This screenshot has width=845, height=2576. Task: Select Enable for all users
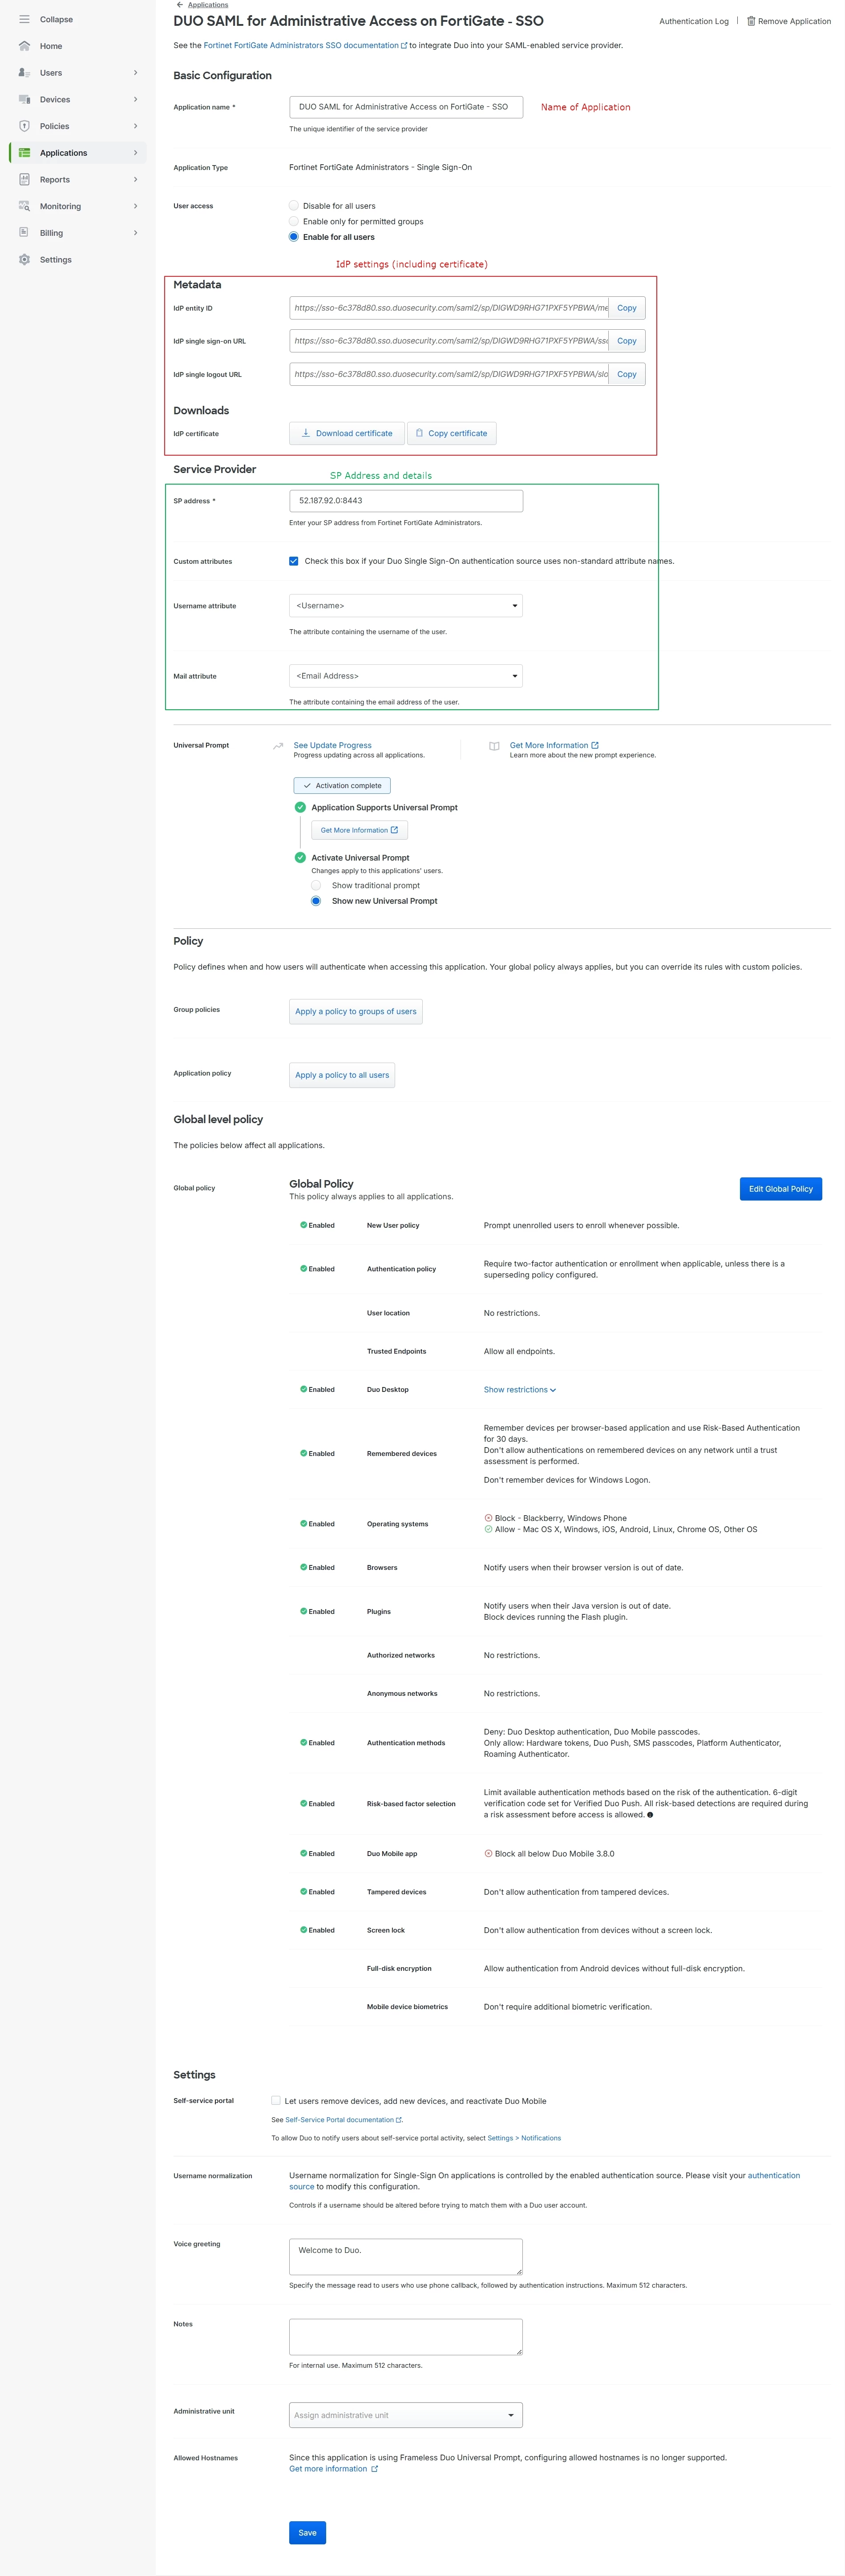click(x=294, y=237)
